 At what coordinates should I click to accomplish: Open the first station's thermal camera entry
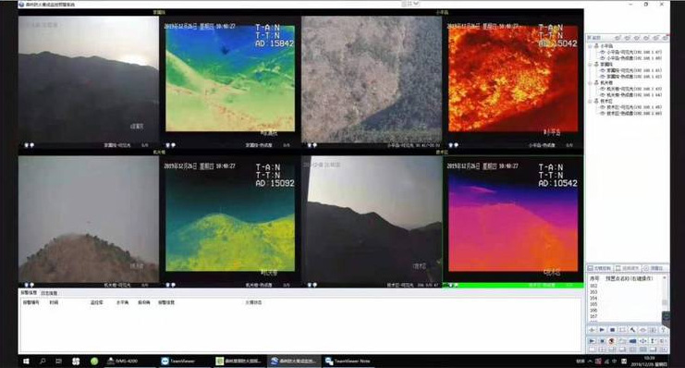[x=631, y=58]
